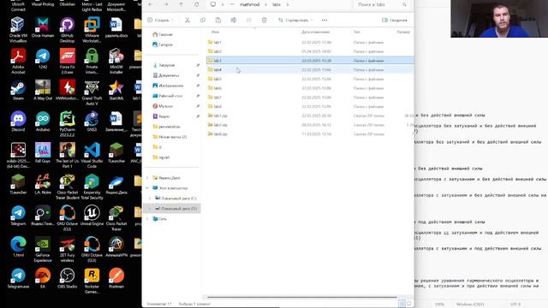
Task: Sort by the Type column header
Action: pos(357,32)
